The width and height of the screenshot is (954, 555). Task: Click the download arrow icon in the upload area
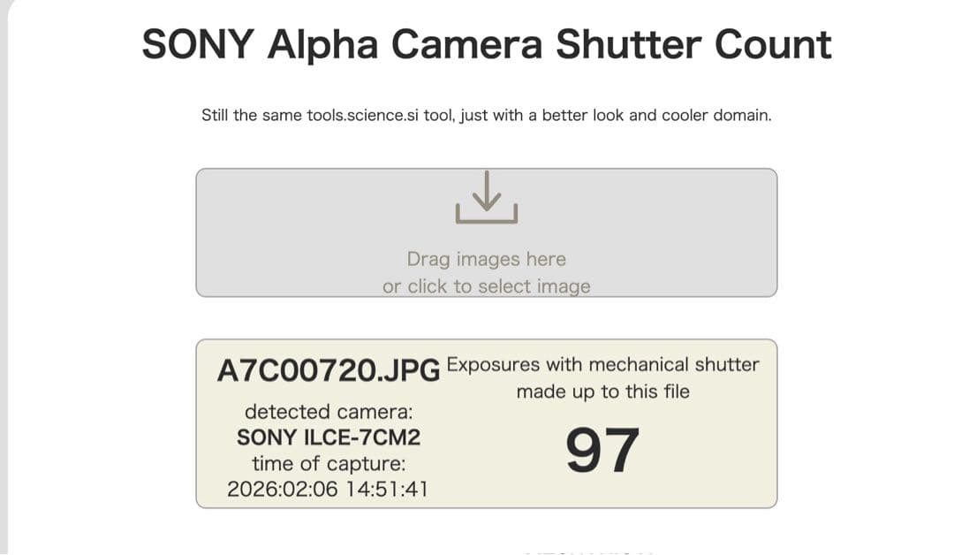point(485,201)
